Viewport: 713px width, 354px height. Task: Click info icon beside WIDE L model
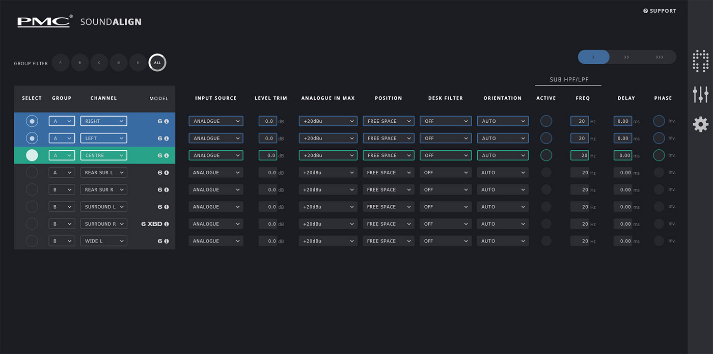(x=167, y=241)
